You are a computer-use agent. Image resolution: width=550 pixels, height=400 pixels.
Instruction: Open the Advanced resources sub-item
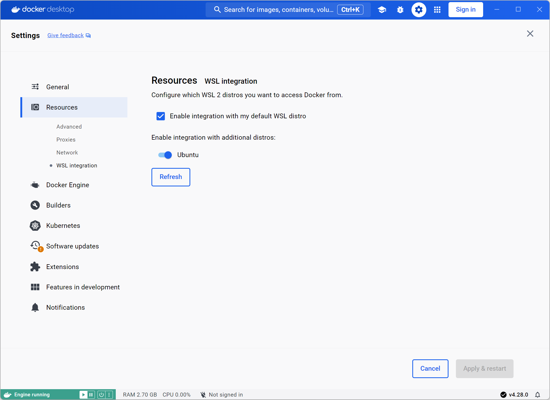point(69,127)
